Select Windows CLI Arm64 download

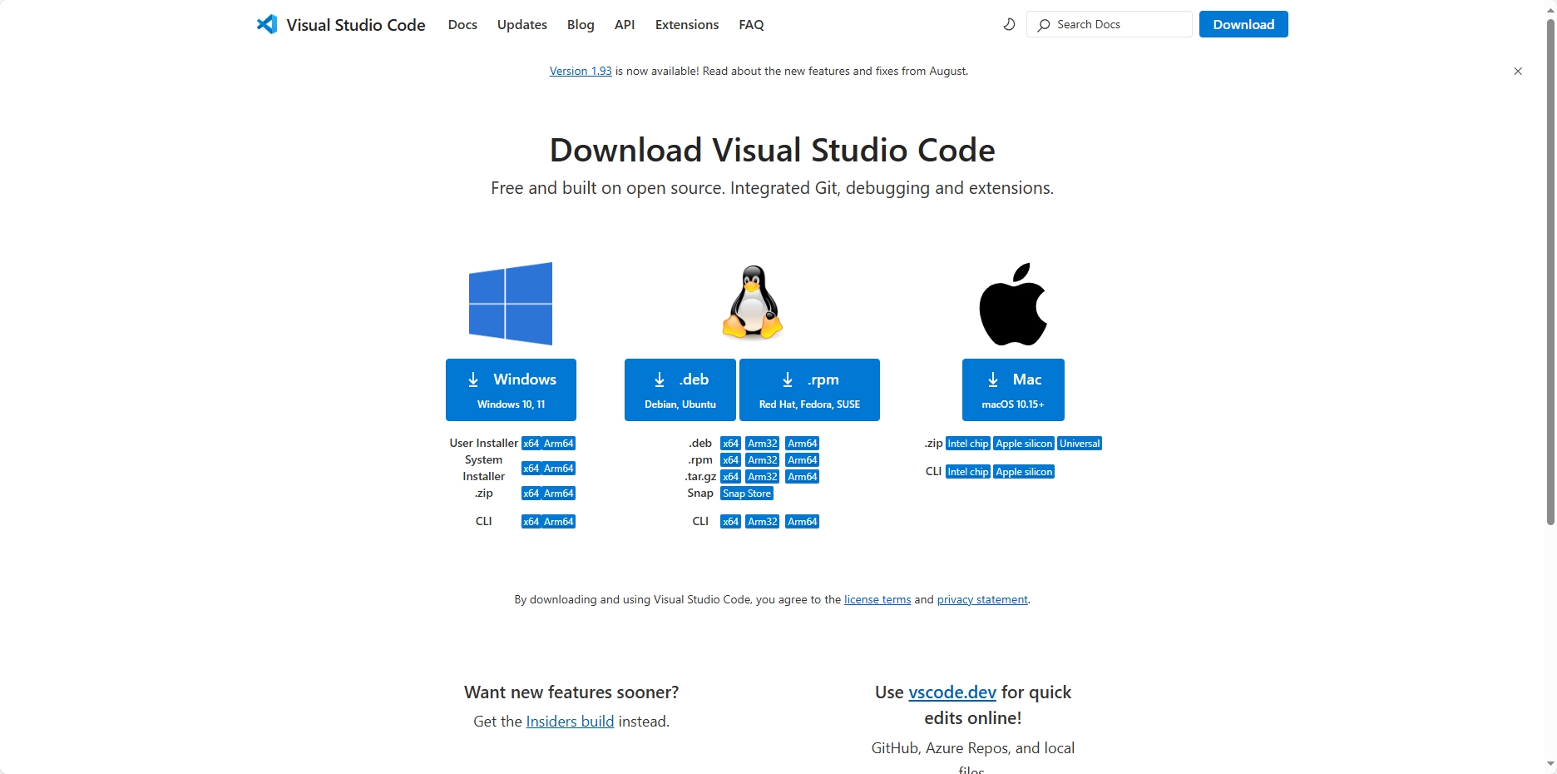(x=559, y=522)
